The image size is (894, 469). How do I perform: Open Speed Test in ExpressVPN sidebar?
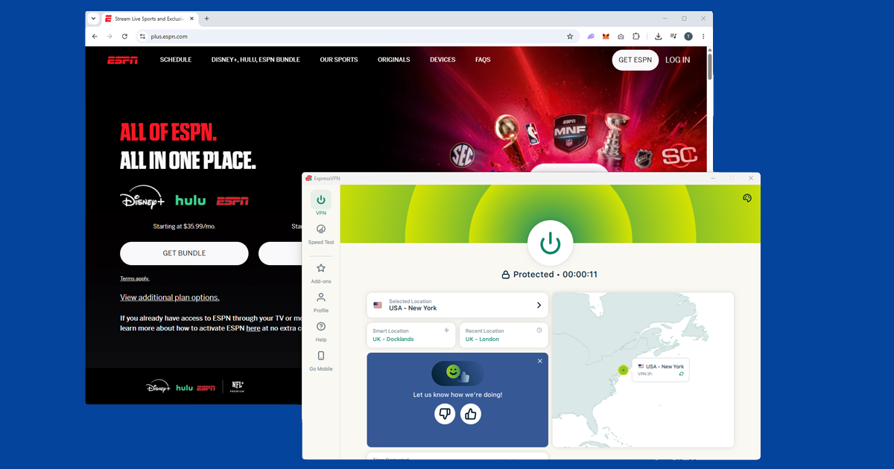(x=321, y=234)
